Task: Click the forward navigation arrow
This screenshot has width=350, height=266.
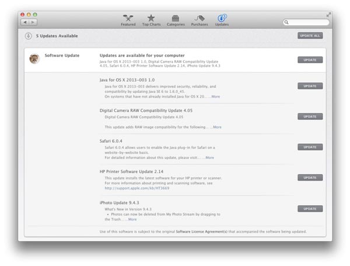Action: (x=33, y=22)
